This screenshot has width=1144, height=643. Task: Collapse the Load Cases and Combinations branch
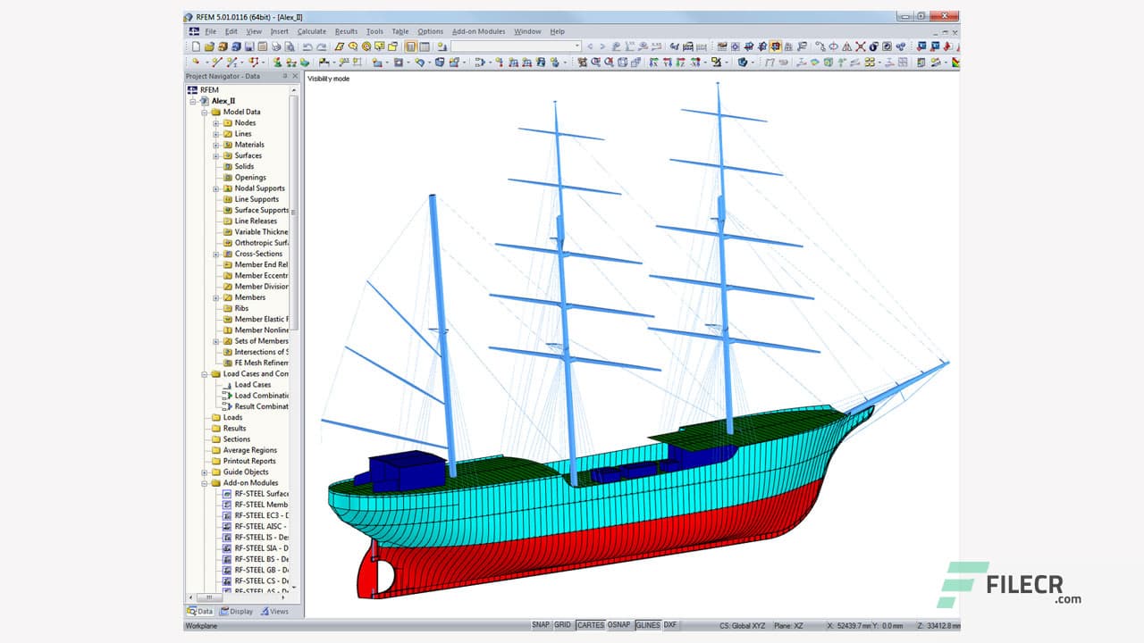(x=205, y=373)
